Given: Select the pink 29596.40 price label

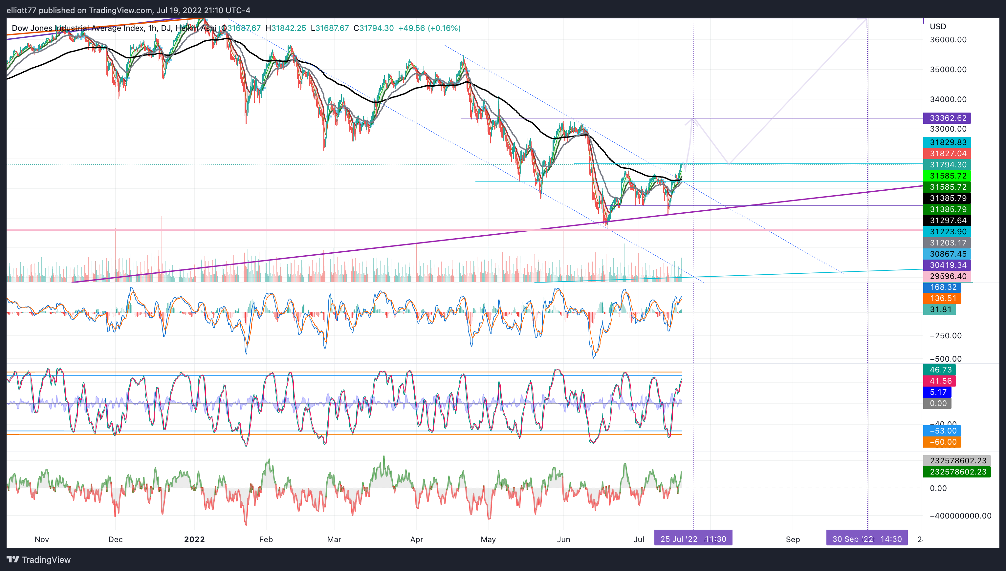Looking at the screenshot, I should [947, 276].
